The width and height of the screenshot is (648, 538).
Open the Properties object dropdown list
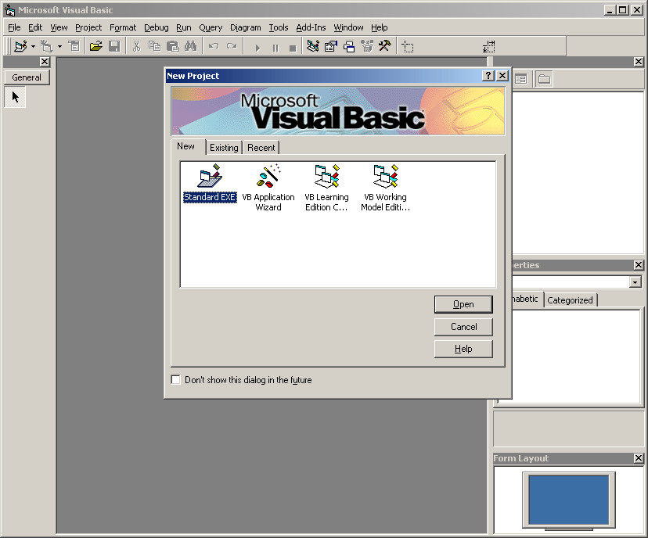[635, 282]
